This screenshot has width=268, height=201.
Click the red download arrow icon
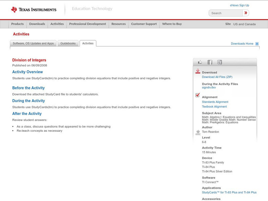point(198,71)
